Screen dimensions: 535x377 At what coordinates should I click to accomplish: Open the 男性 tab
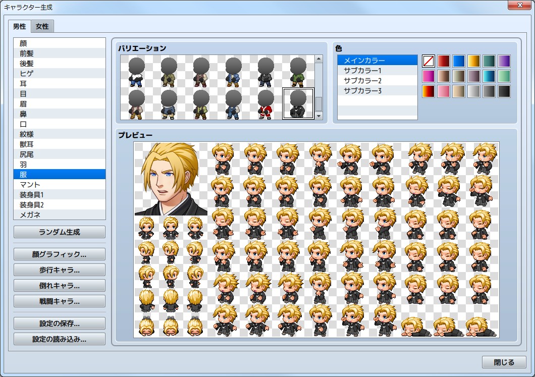(20, 26)
